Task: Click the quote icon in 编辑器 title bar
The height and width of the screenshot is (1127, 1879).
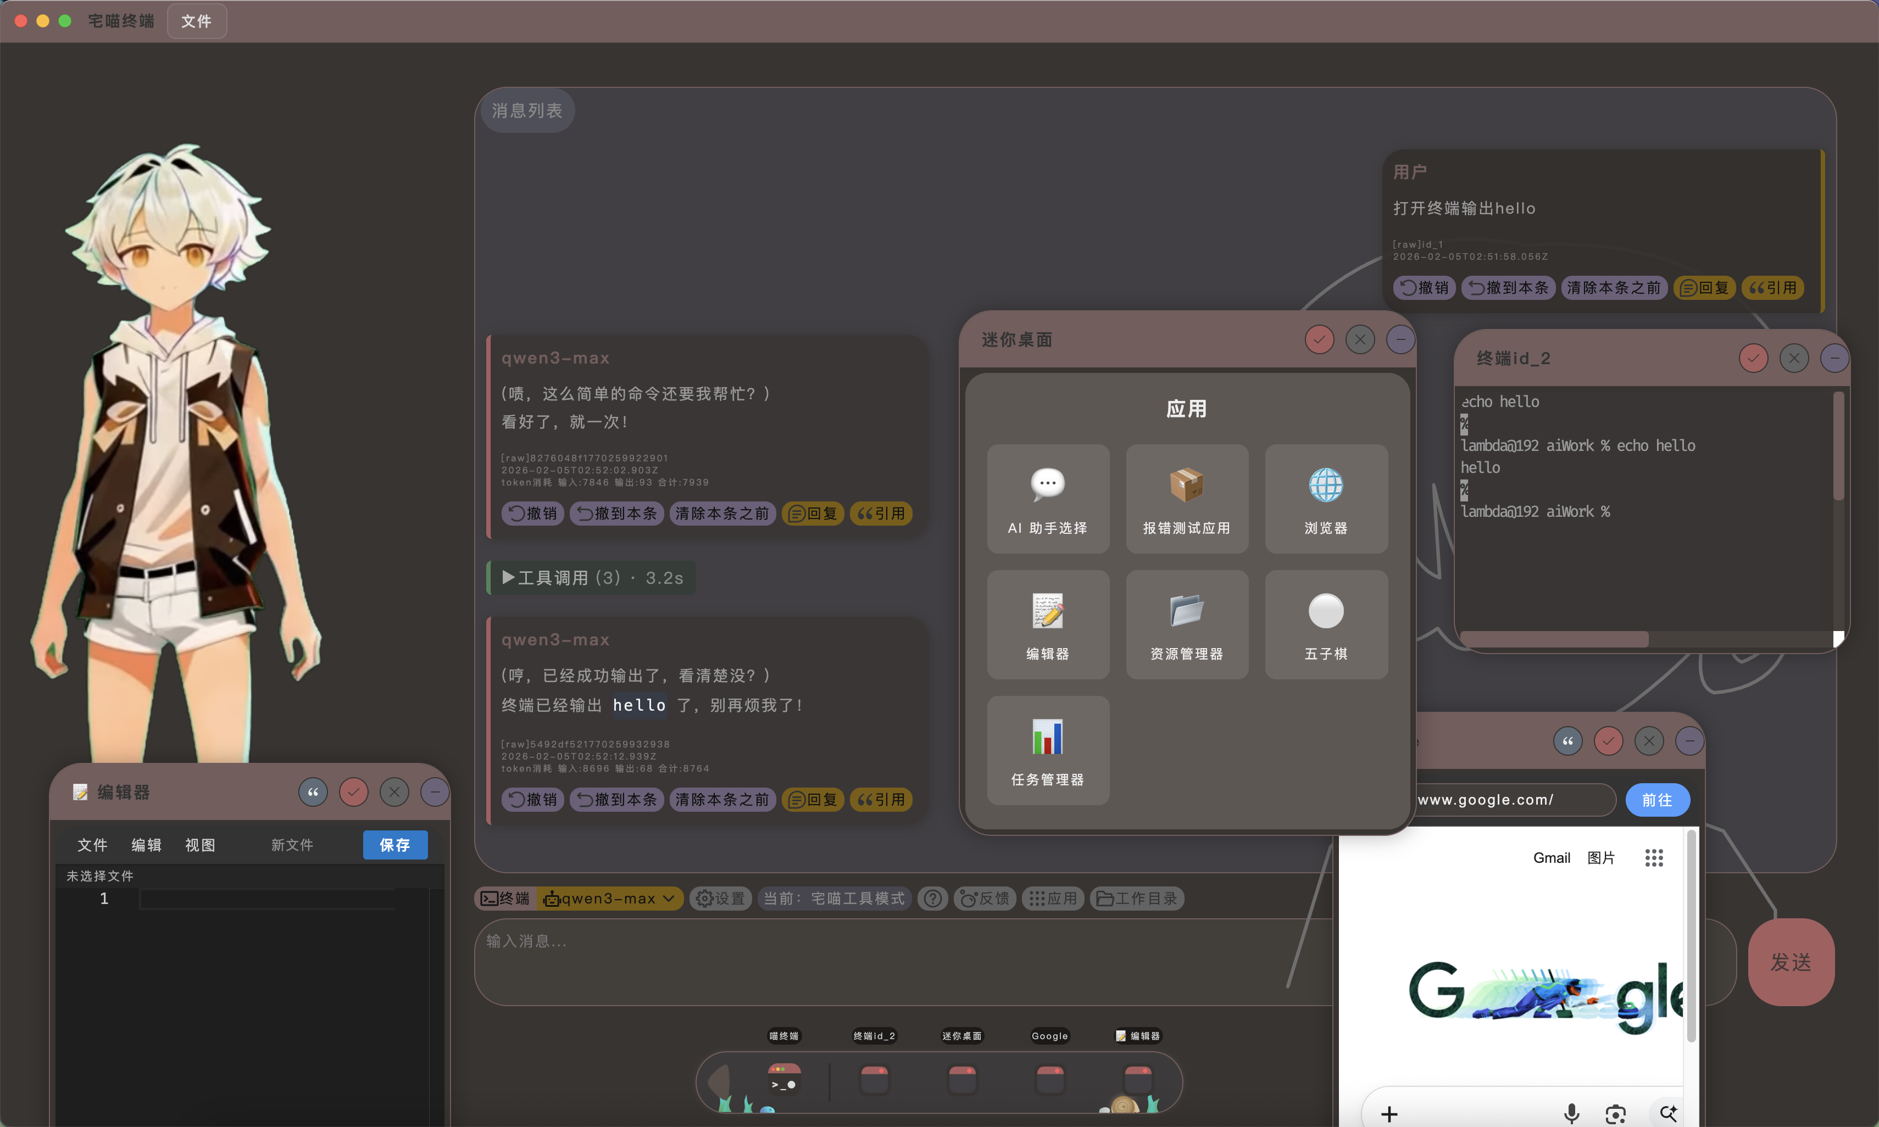Action: tap(313, 792)
